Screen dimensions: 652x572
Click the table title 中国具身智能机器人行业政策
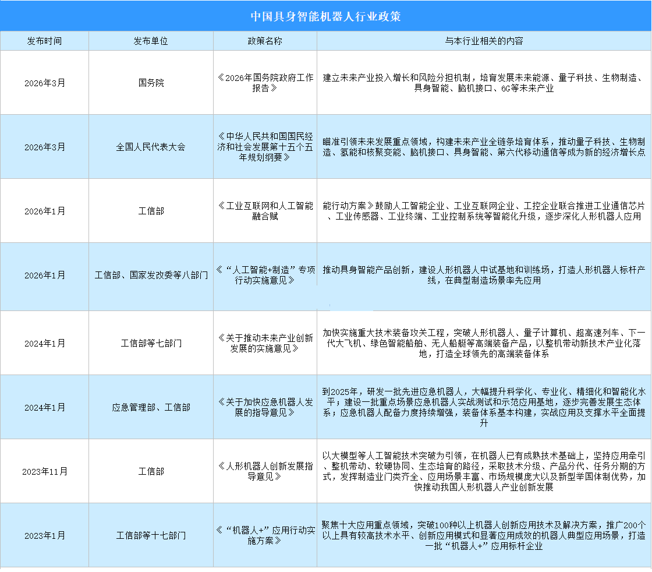(x=325, y=16)
